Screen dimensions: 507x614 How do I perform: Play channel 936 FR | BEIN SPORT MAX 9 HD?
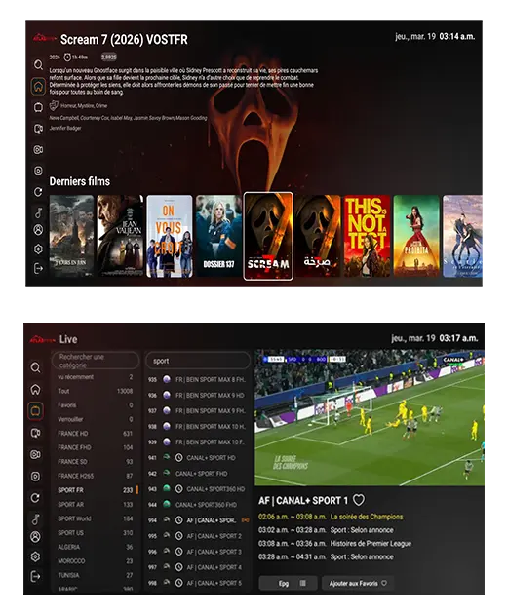click(x=198, y=395)
